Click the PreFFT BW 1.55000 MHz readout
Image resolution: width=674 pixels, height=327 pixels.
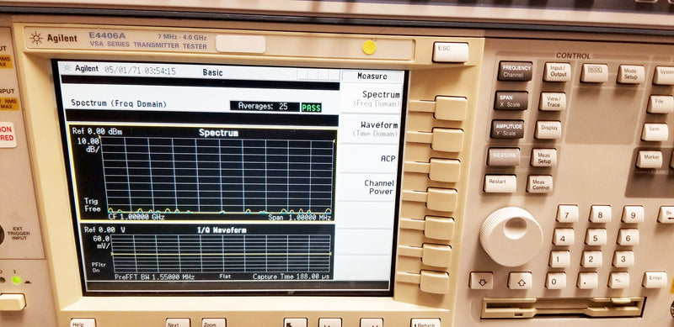[155, 277]
